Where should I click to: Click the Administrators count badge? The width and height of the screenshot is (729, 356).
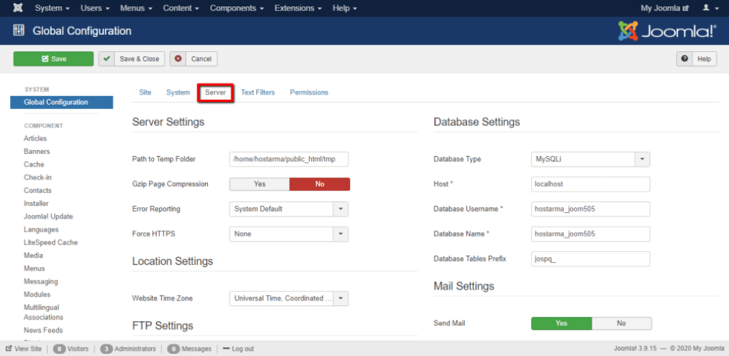click(107, 349)
